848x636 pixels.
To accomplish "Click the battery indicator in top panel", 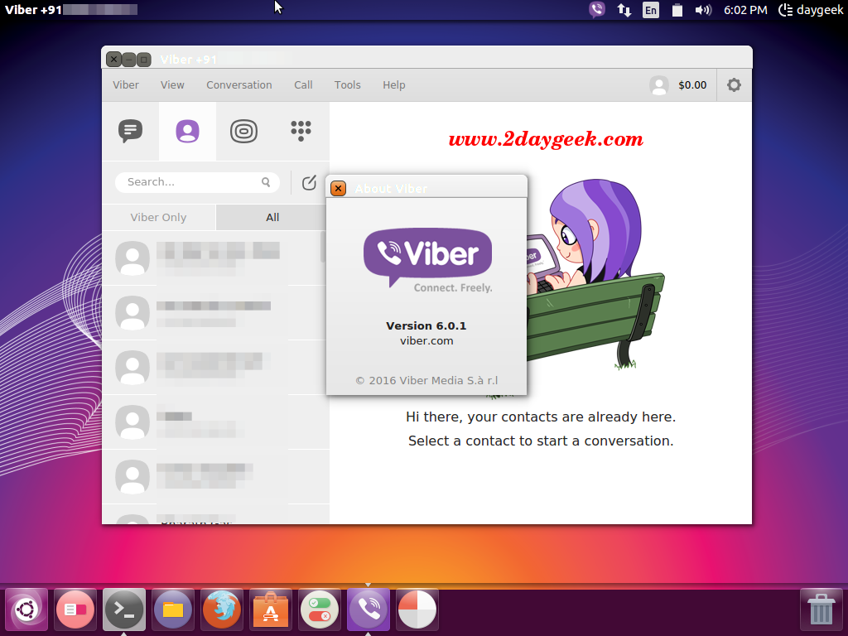I will [677, 10].
